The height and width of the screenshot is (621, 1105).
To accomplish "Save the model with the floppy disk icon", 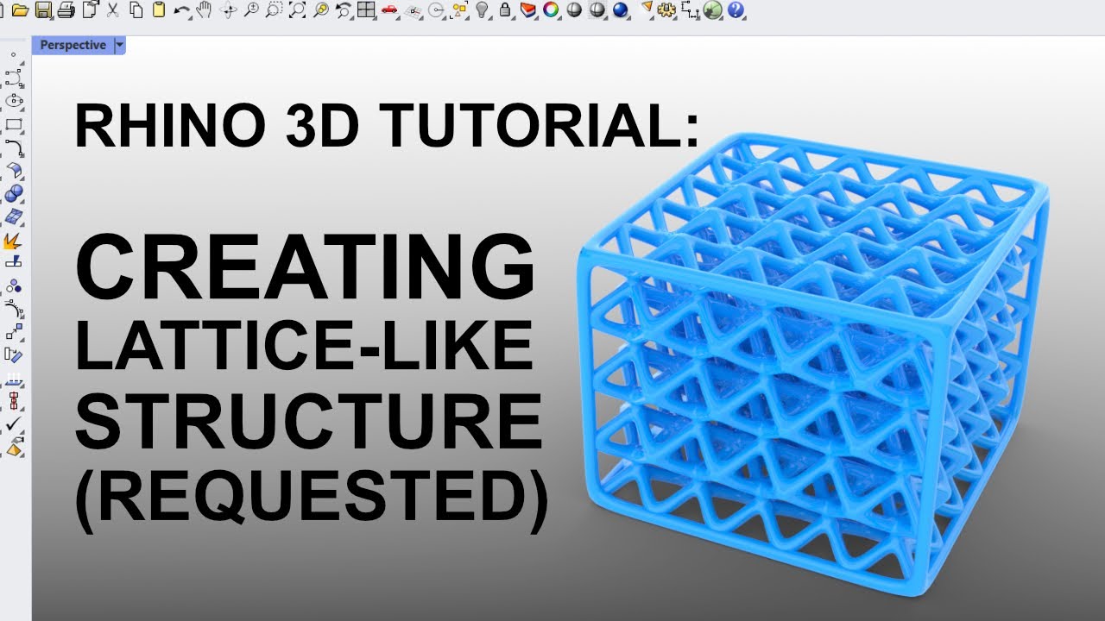I will pyautogui.click(x=43, y=10).
